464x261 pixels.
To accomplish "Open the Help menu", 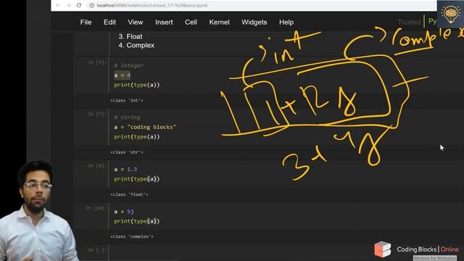I will coord(286,22).
